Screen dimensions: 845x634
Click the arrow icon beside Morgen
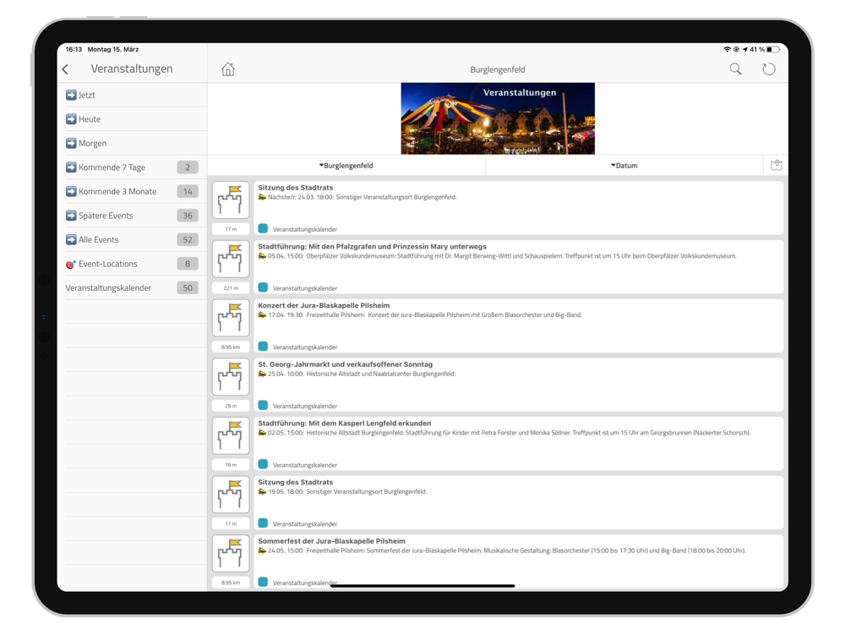coord(71,144)
